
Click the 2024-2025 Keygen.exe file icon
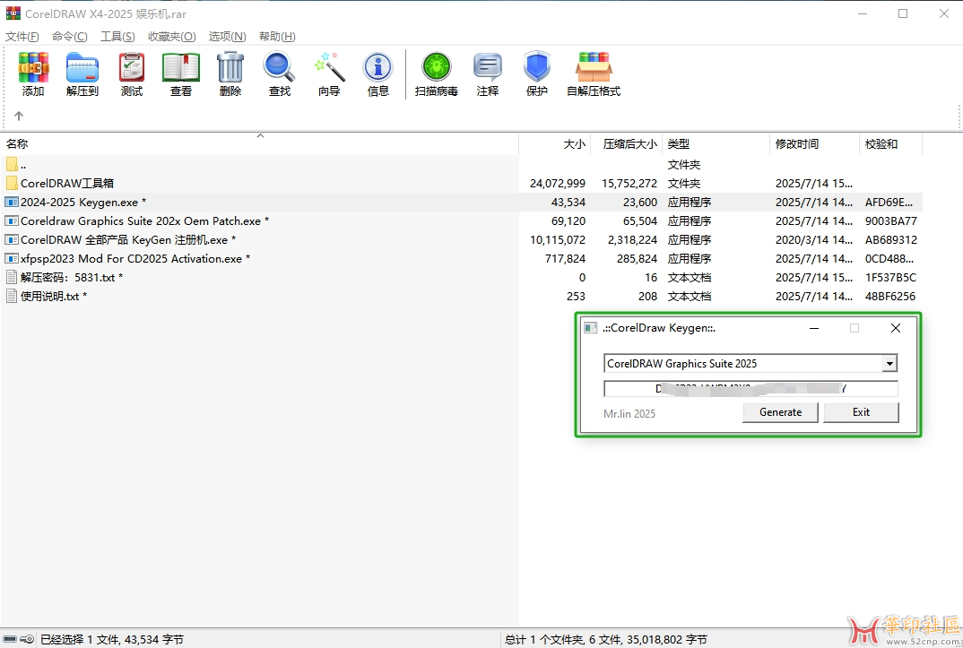pos(12,202)
